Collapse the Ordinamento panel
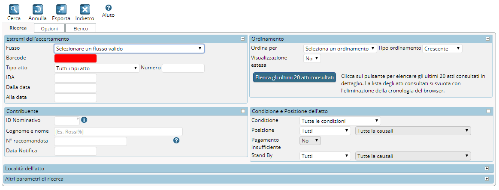The height and width of the screenshot is (190, 499). [x=487, y=39]
